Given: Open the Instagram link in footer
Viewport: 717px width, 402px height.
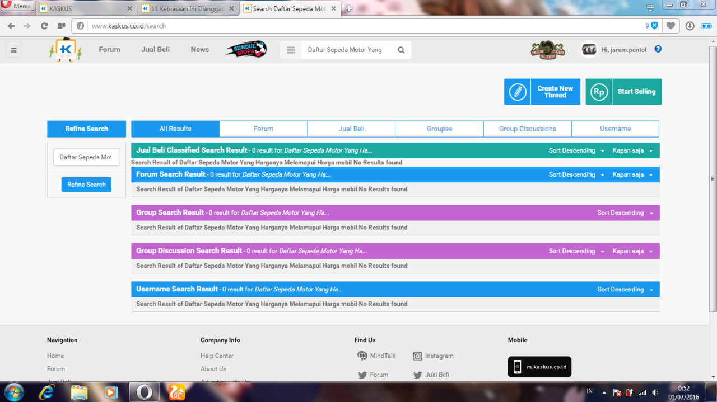Looking at the screenshot, I should coord(433,356).
